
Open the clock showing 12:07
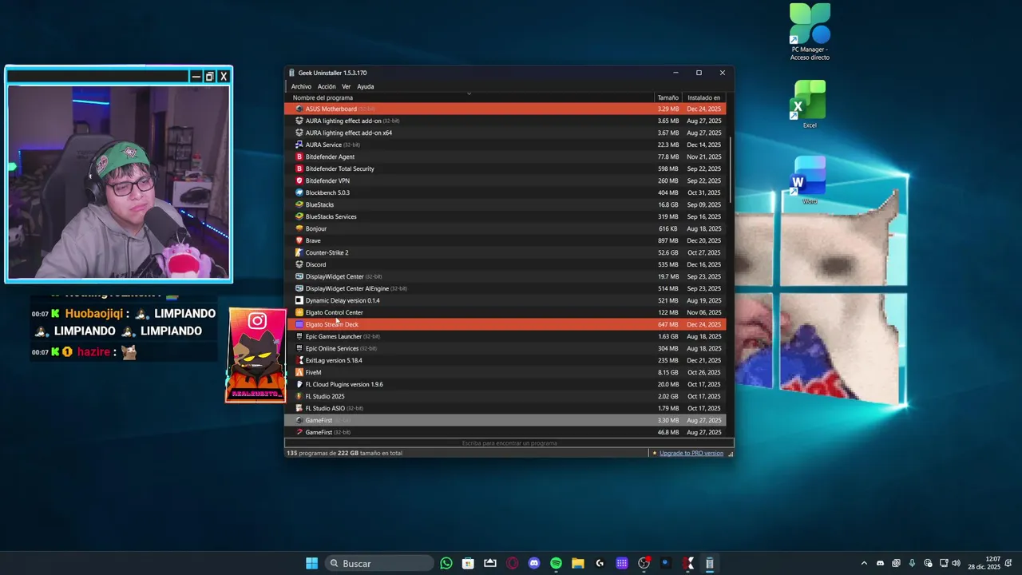[x=984, y=563]
